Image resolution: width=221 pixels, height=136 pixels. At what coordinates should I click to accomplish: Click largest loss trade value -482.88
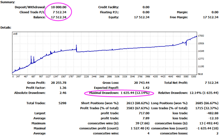click(212, 113)
